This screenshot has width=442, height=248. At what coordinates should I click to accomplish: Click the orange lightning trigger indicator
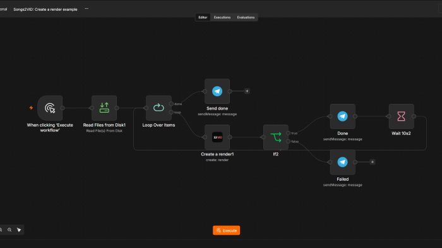pos(31,108)
